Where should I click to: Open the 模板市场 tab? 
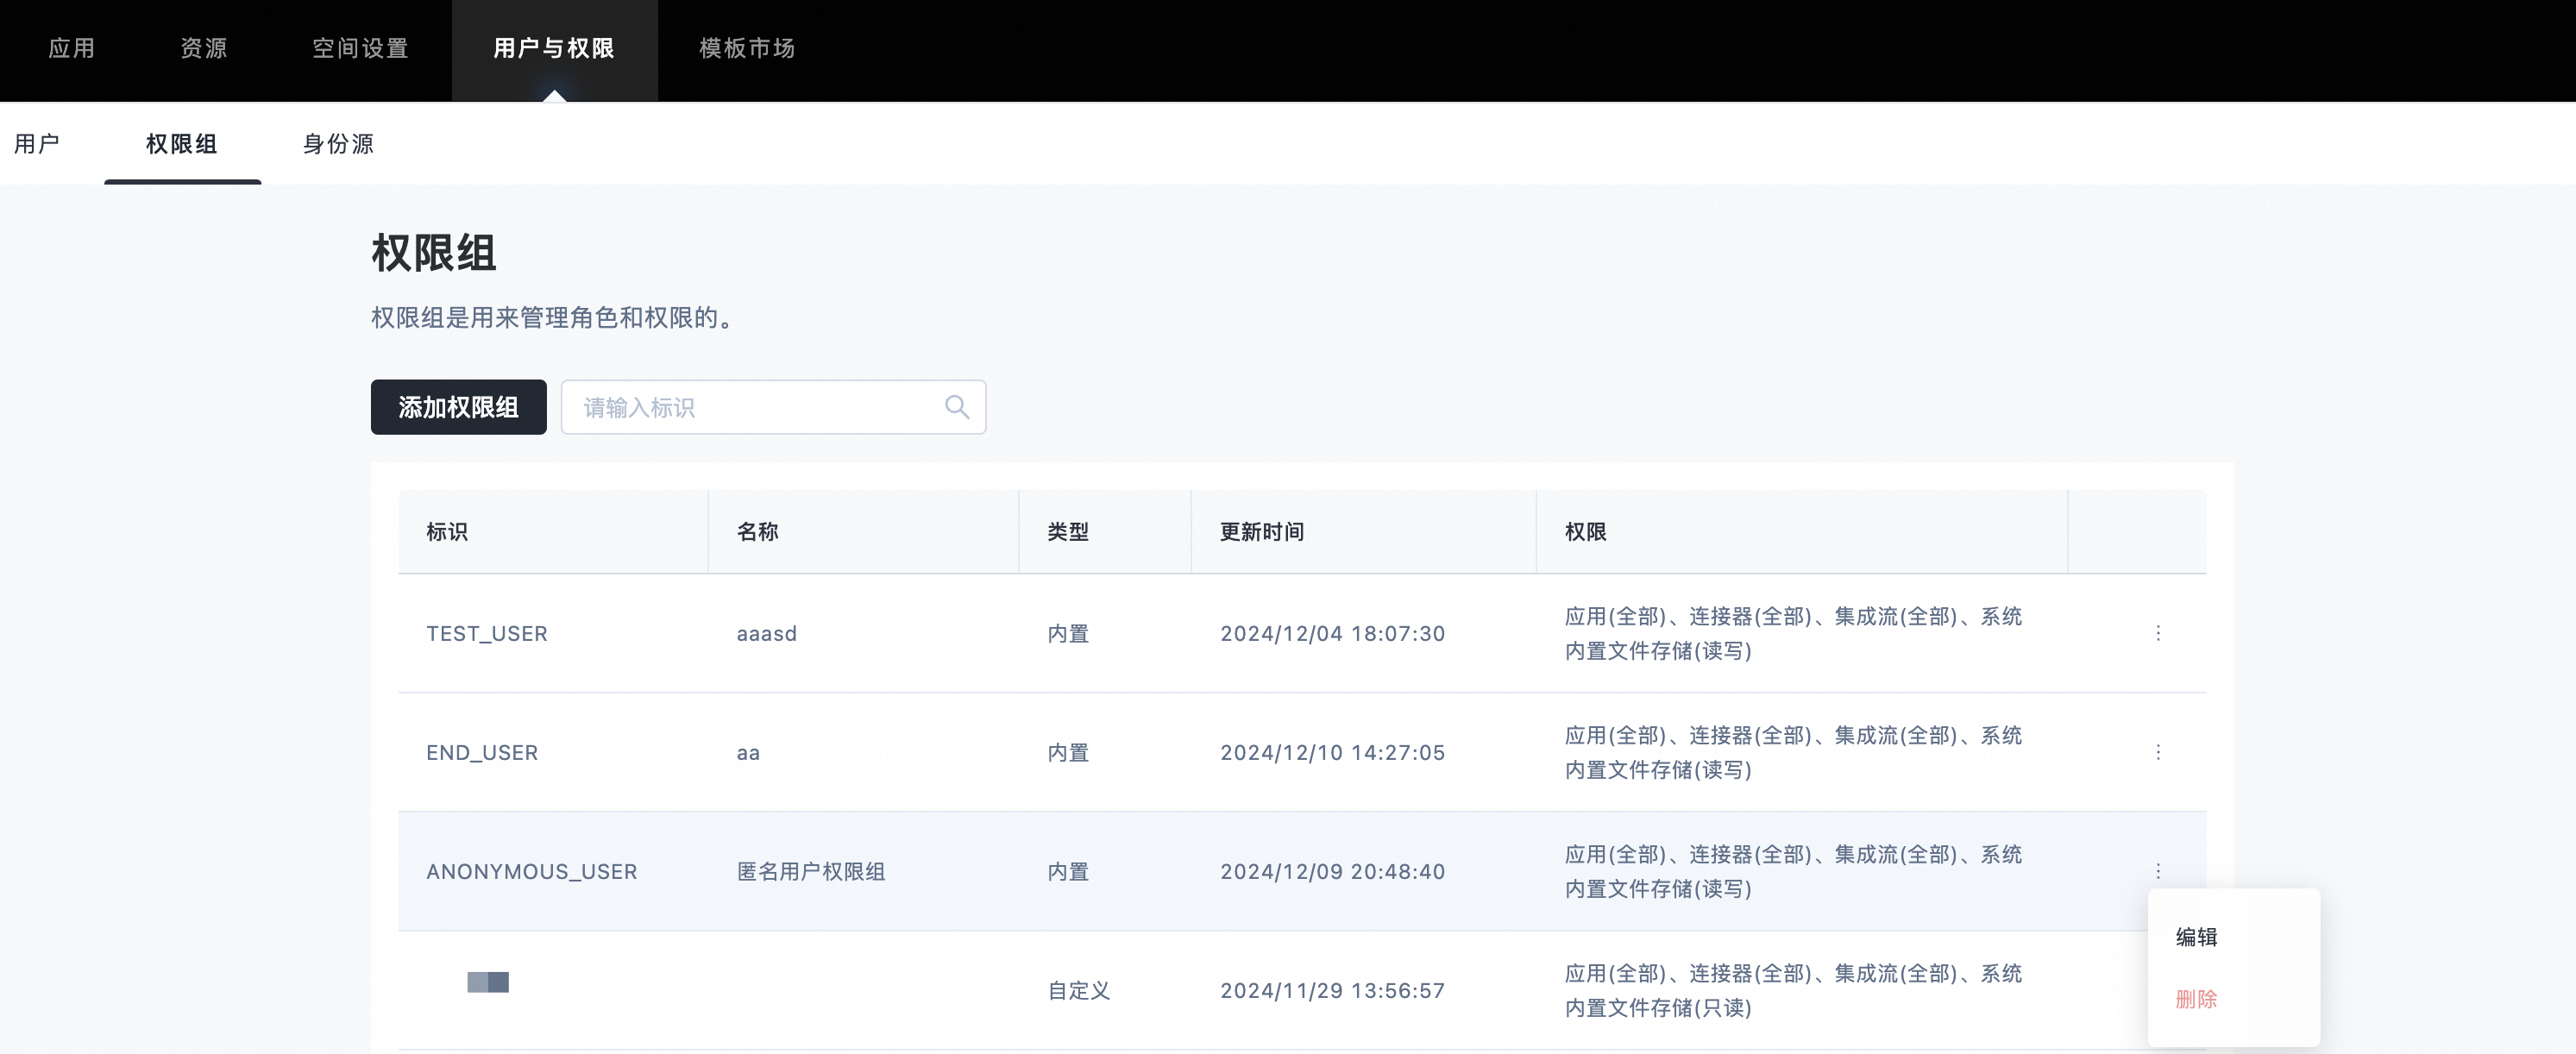(x=747, y=48)
